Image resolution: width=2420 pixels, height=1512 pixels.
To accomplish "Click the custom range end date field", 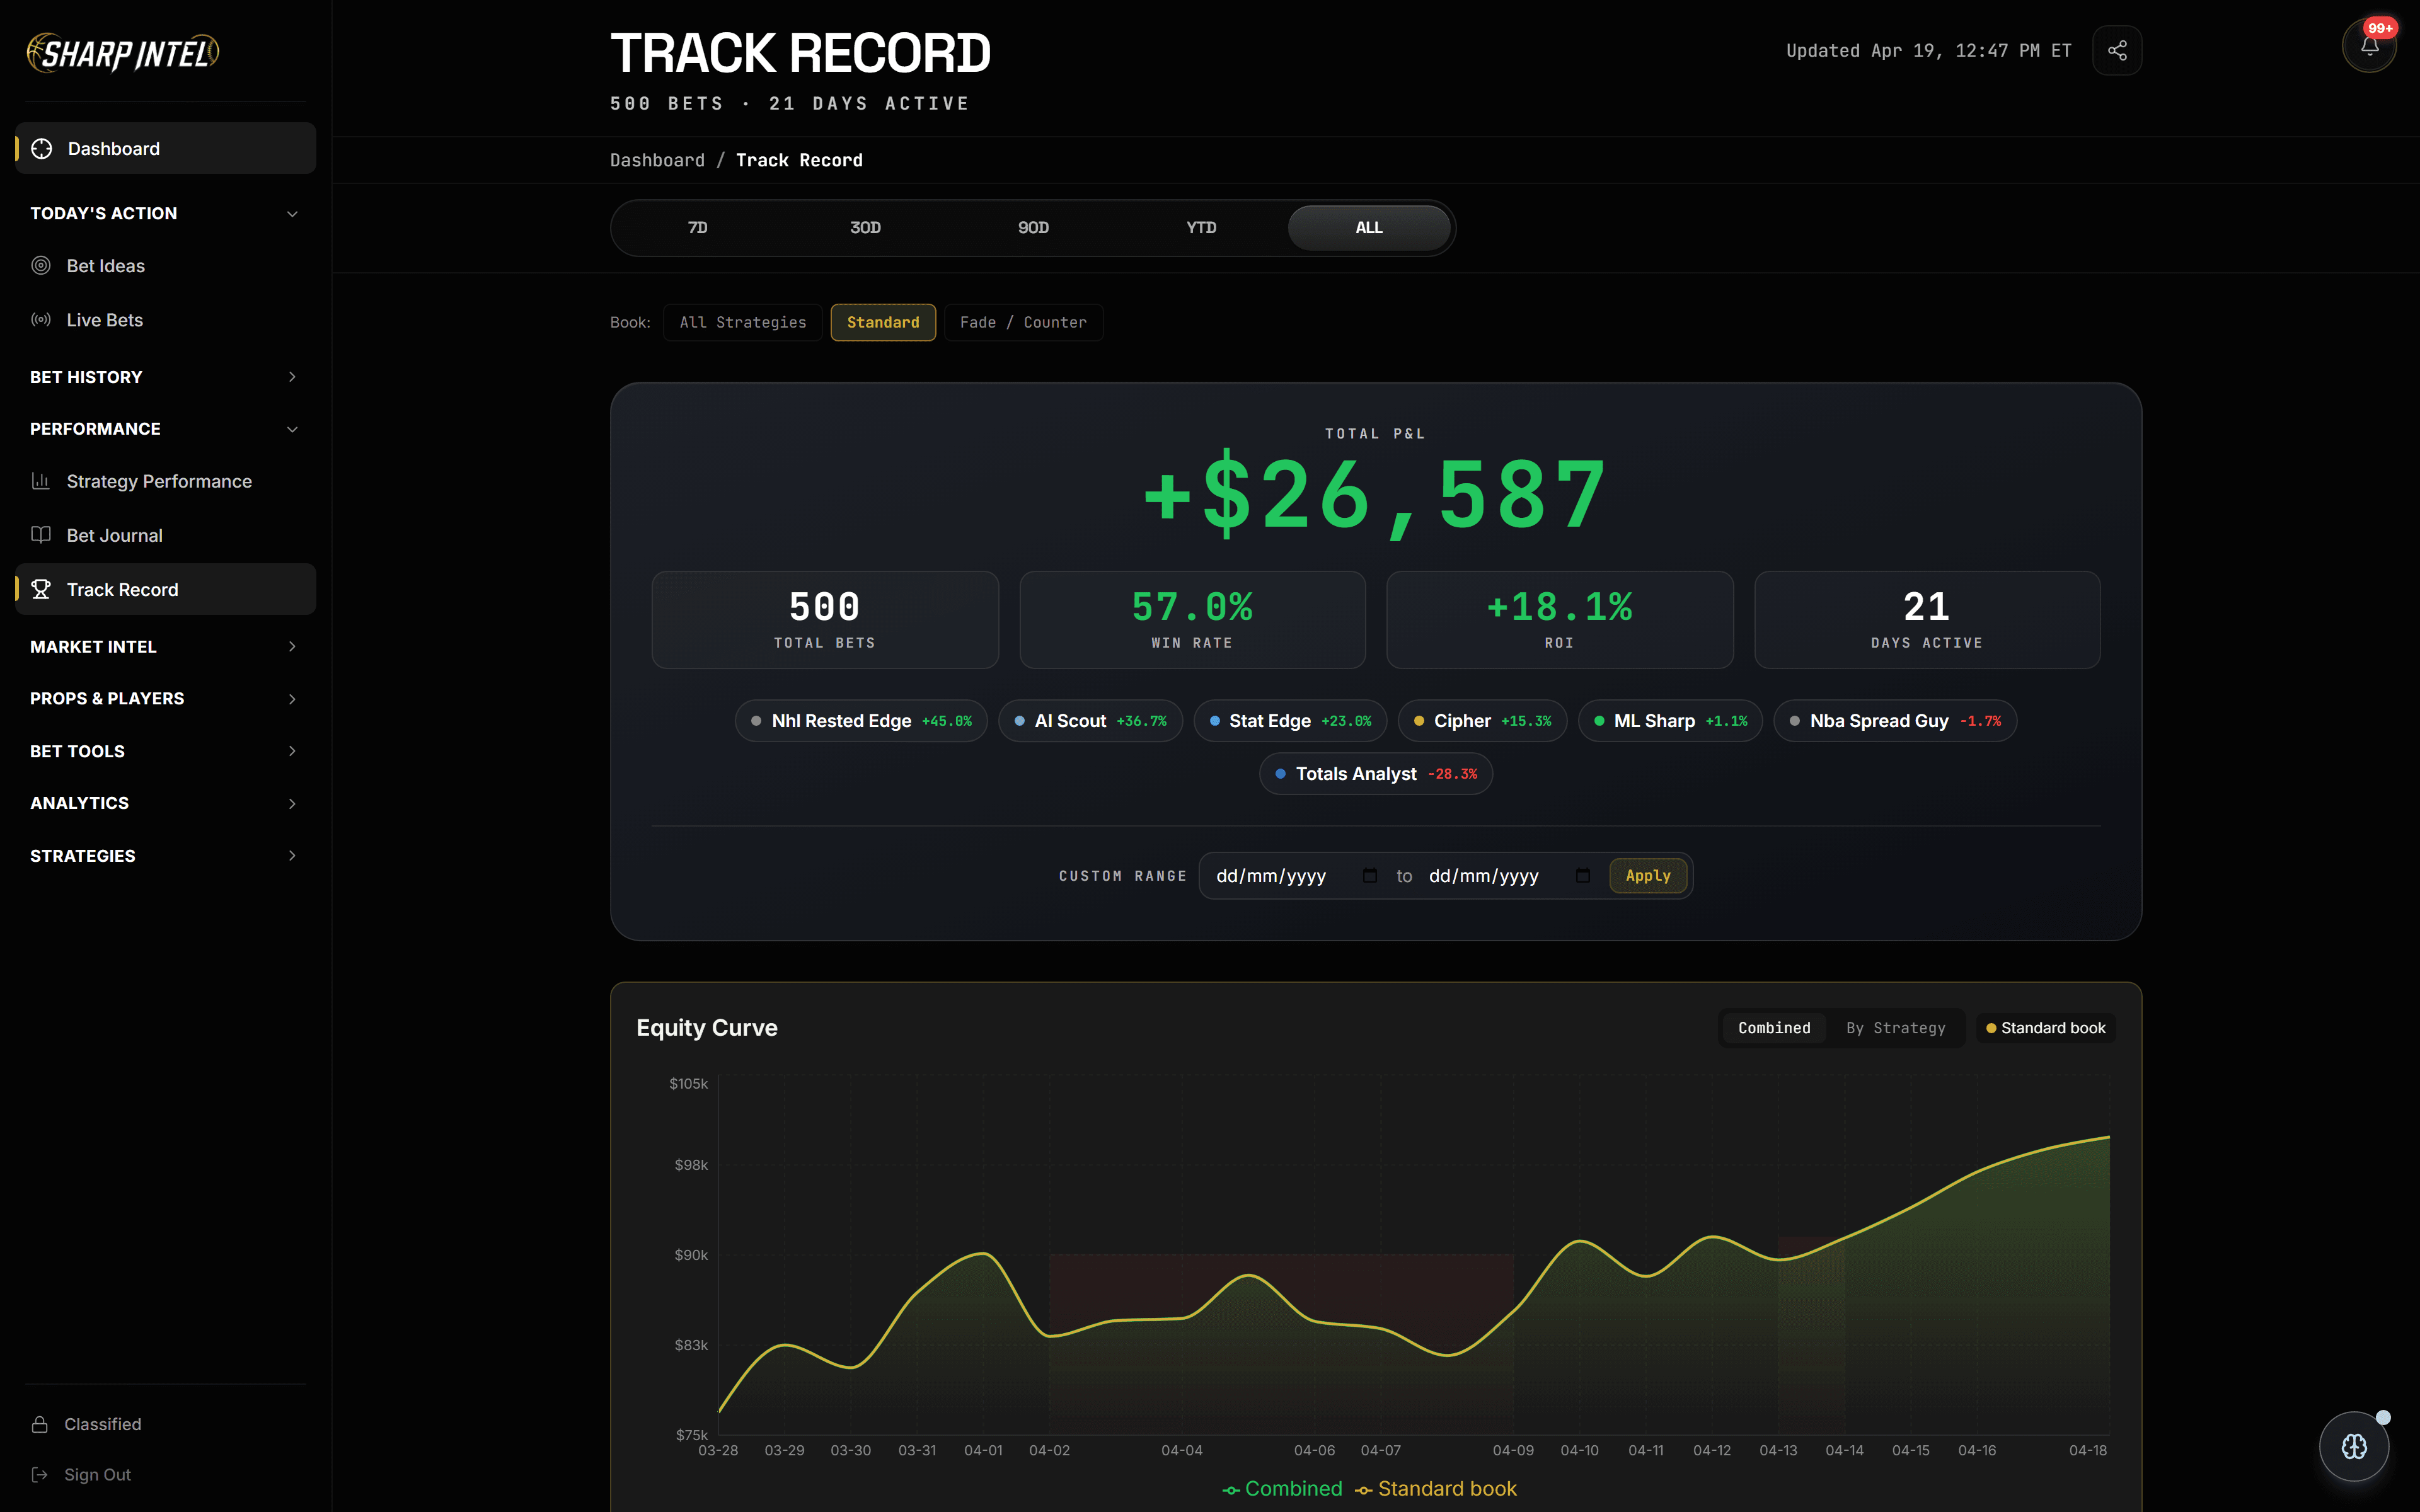I will 1510,876.
